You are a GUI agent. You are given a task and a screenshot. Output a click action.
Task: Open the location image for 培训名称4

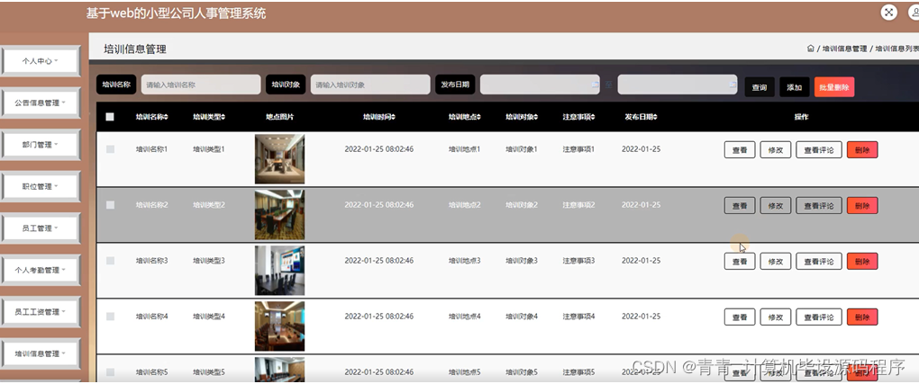pos(279,326)
